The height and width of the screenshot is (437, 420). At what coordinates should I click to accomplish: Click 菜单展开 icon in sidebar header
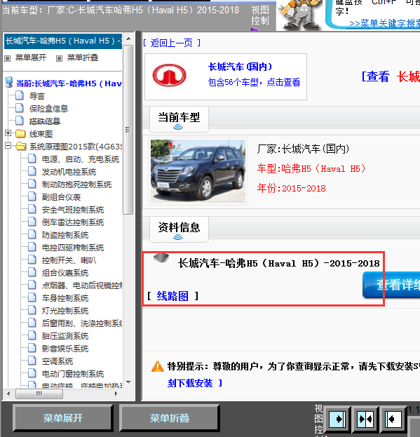click(x=8, y=58)
